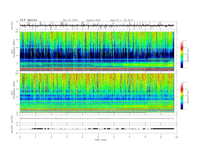The width and height of the screenshot is (199, 154).
Task: Click inside the ch.1 spectrogram panel
Action: pyautogui.click(x=97, y=51)
